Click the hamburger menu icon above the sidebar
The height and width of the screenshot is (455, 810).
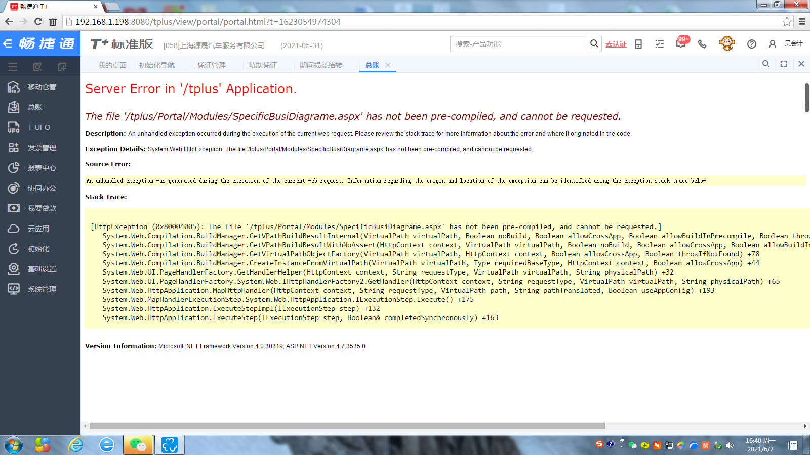tap(13, 67)
